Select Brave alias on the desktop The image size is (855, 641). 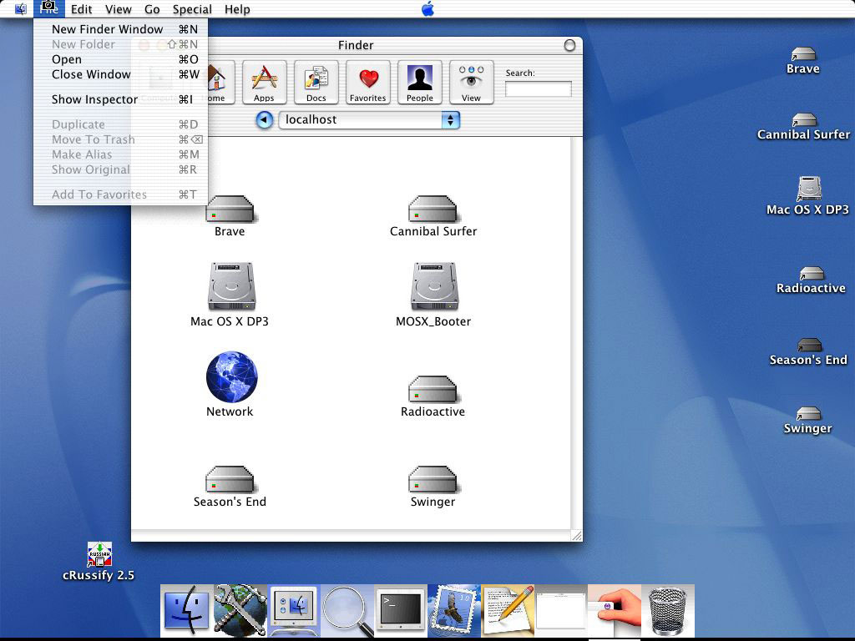tap(803, 61)
